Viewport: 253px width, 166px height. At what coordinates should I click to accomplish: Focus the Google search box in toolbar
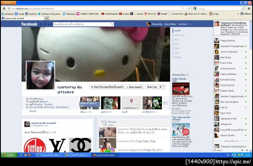click(219, 8)
